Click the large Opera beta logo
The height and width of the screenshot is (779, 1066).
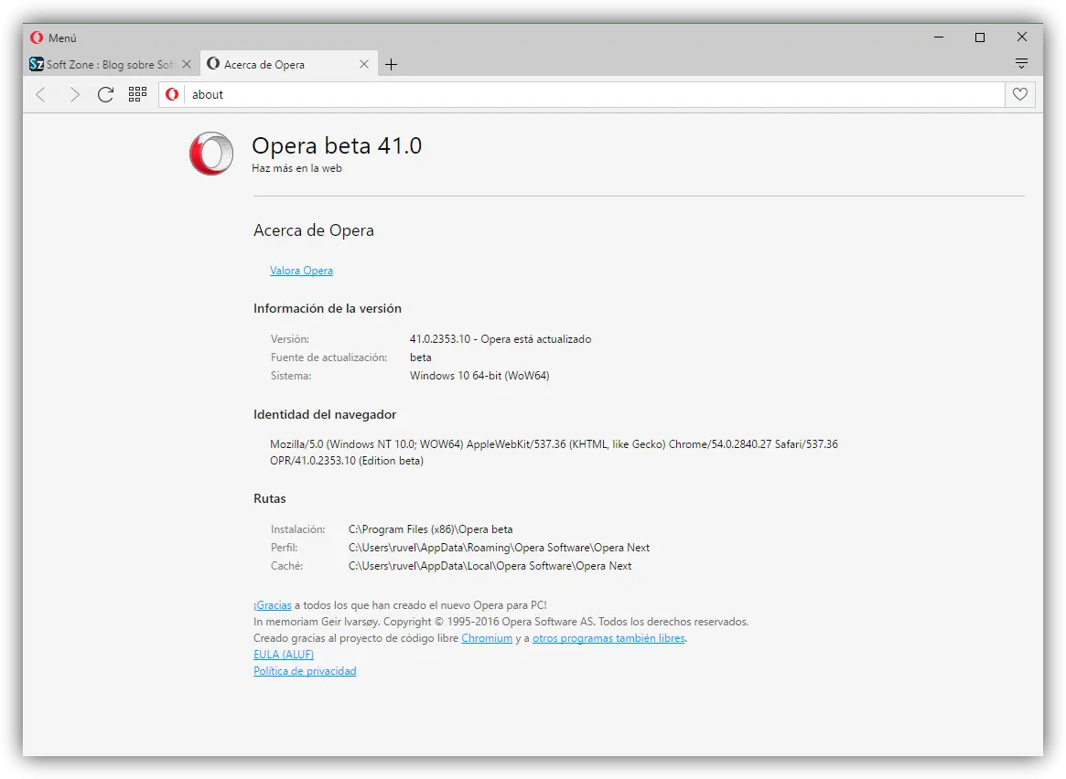tap(211, 154)
